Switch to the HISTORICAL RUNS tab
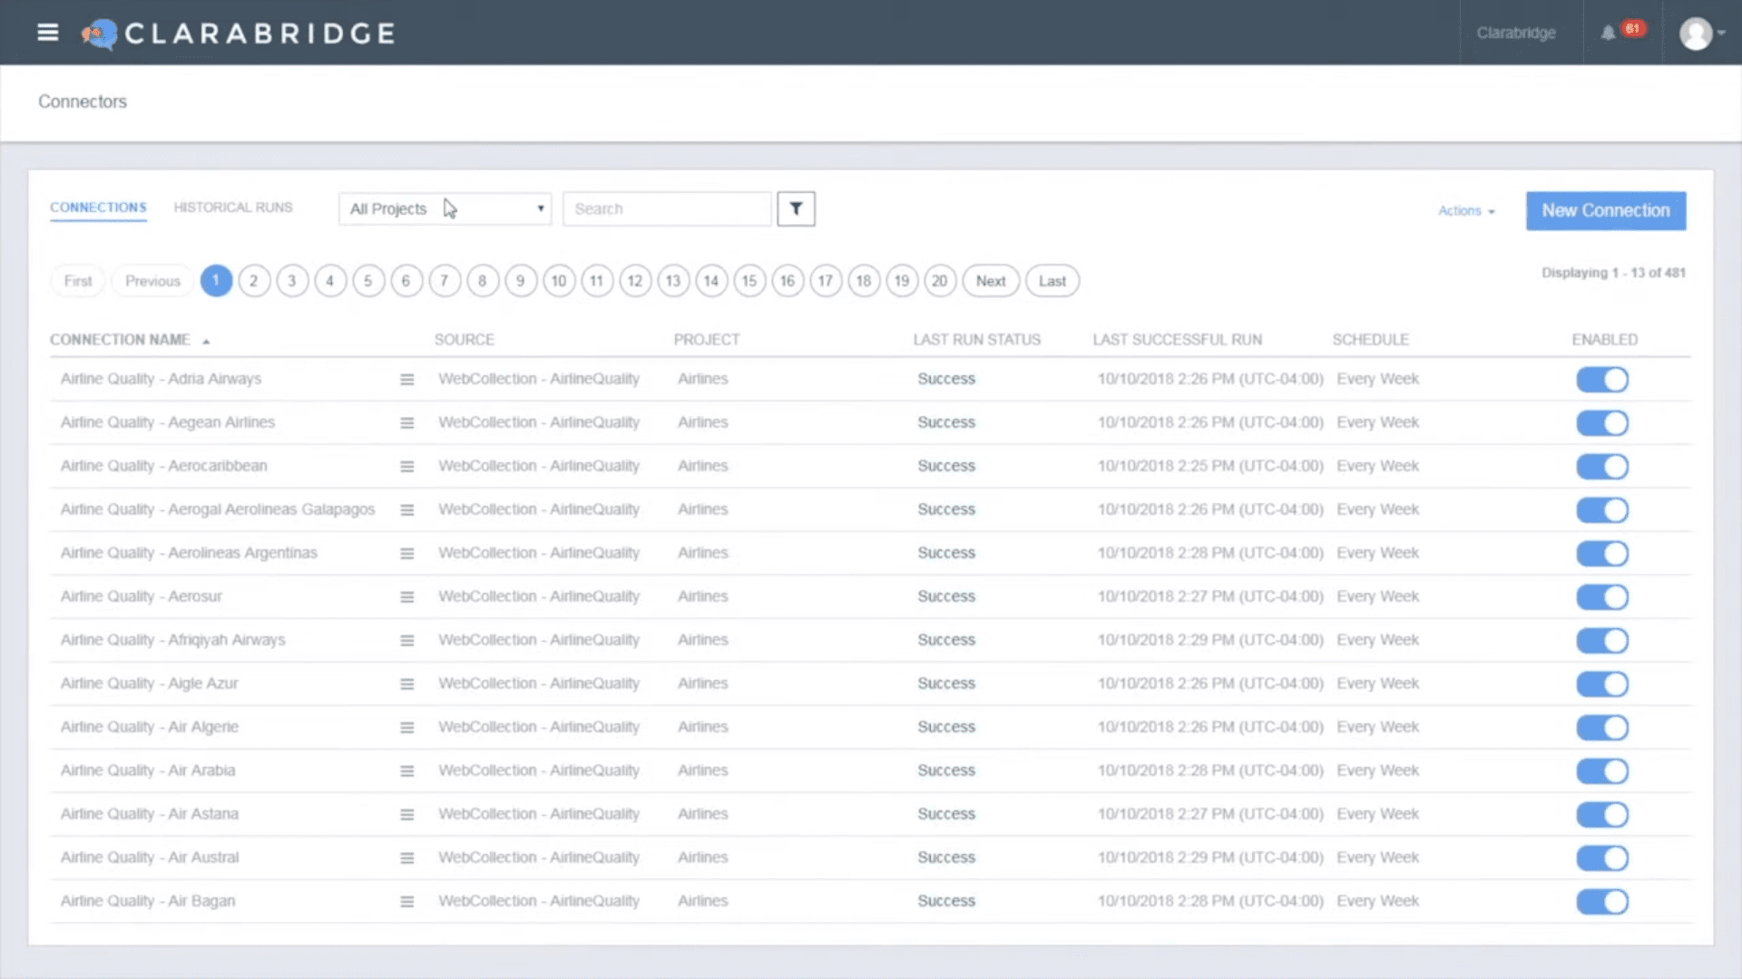This screenshot has width=1742, height=979. tap(233, 207)
